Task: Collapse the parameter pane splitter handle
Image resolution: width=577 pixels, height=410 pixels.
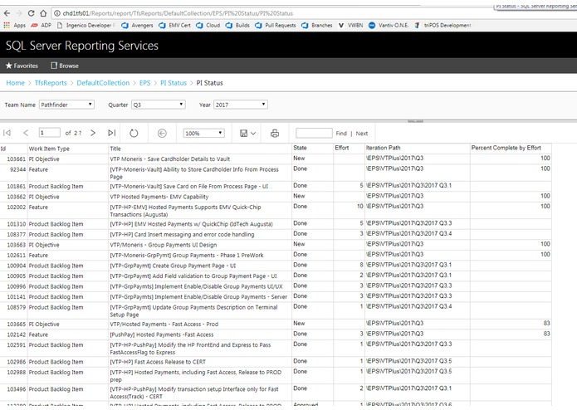Action: 415,121
